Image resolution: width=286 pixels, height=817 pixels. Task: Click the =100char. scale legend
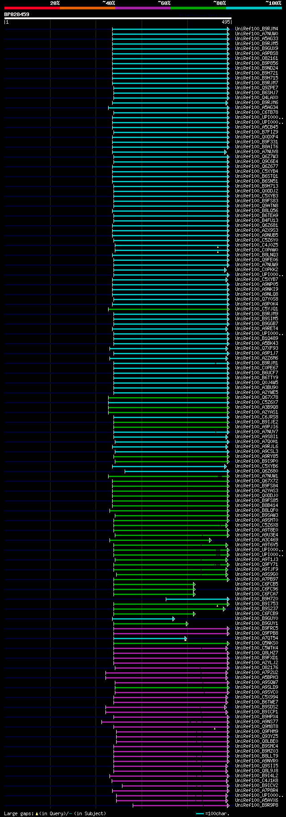click(x=213, y=813)
